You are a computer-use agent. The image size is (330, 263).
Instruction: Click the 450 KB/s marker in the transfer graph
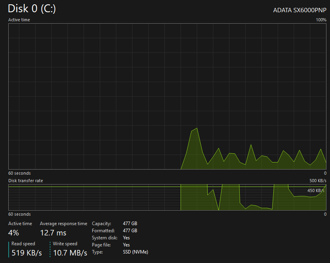click(316, 190)
